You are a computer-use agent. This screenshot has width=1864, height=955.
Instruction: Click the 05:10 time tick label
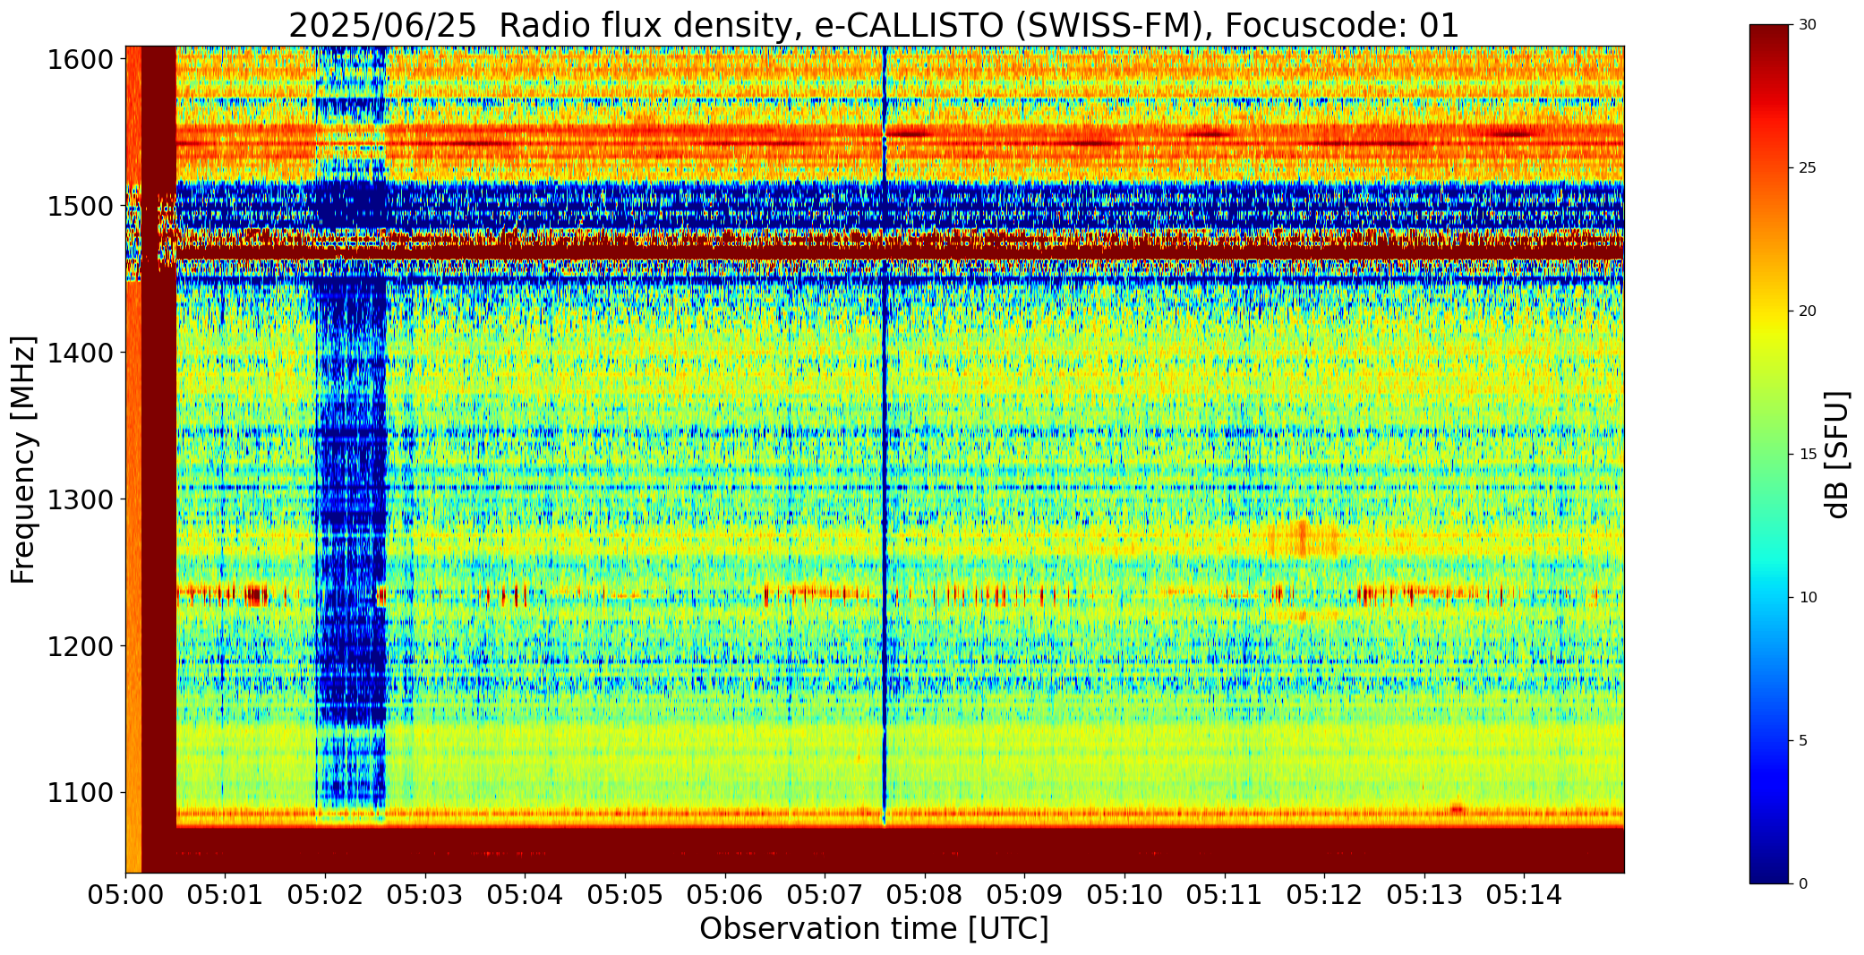click(x=1124, y=895)
